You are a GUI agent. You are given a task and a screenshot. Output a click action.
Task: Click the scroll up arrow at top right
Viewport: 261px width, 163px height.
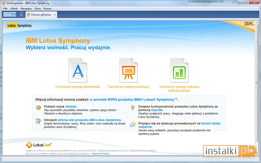(x=256, y=22)
